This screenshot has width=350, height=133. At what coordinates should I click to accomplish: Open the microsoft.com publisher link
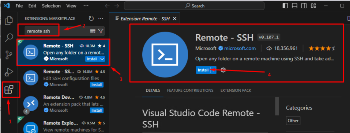tap(240, 48)
